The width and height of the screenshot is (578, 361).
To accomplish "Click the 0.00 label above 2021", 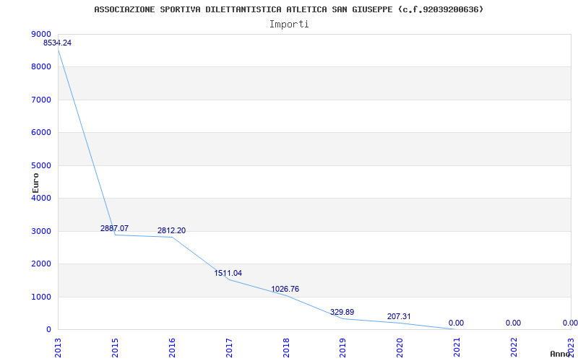I will tap(457, 323).
